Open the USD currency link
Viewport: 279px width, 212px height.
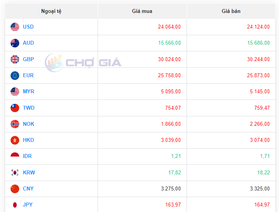tap(28, 27)
